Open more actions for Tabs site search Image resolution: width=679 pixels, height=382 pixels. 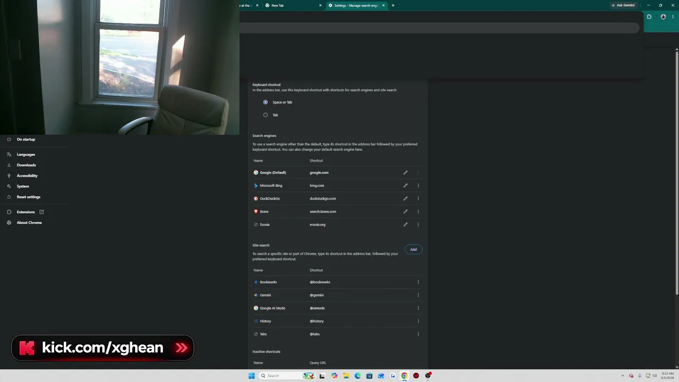tap(418, 334)
